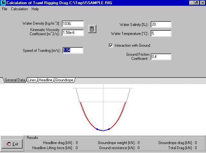Focus the Kinematic Viscosity Coefficient field
Image resolution: width=206 pixels, height=153 pixels.
coord(73,32)
